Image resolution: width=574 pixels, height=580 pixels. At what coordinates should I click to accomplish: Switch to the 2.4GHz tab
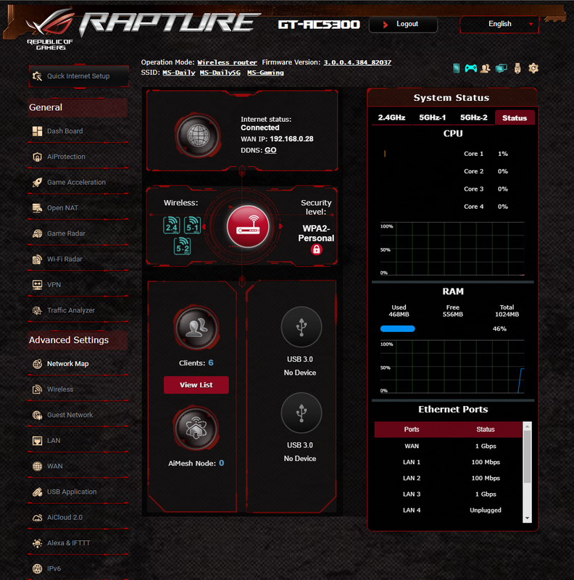(391, 117)
